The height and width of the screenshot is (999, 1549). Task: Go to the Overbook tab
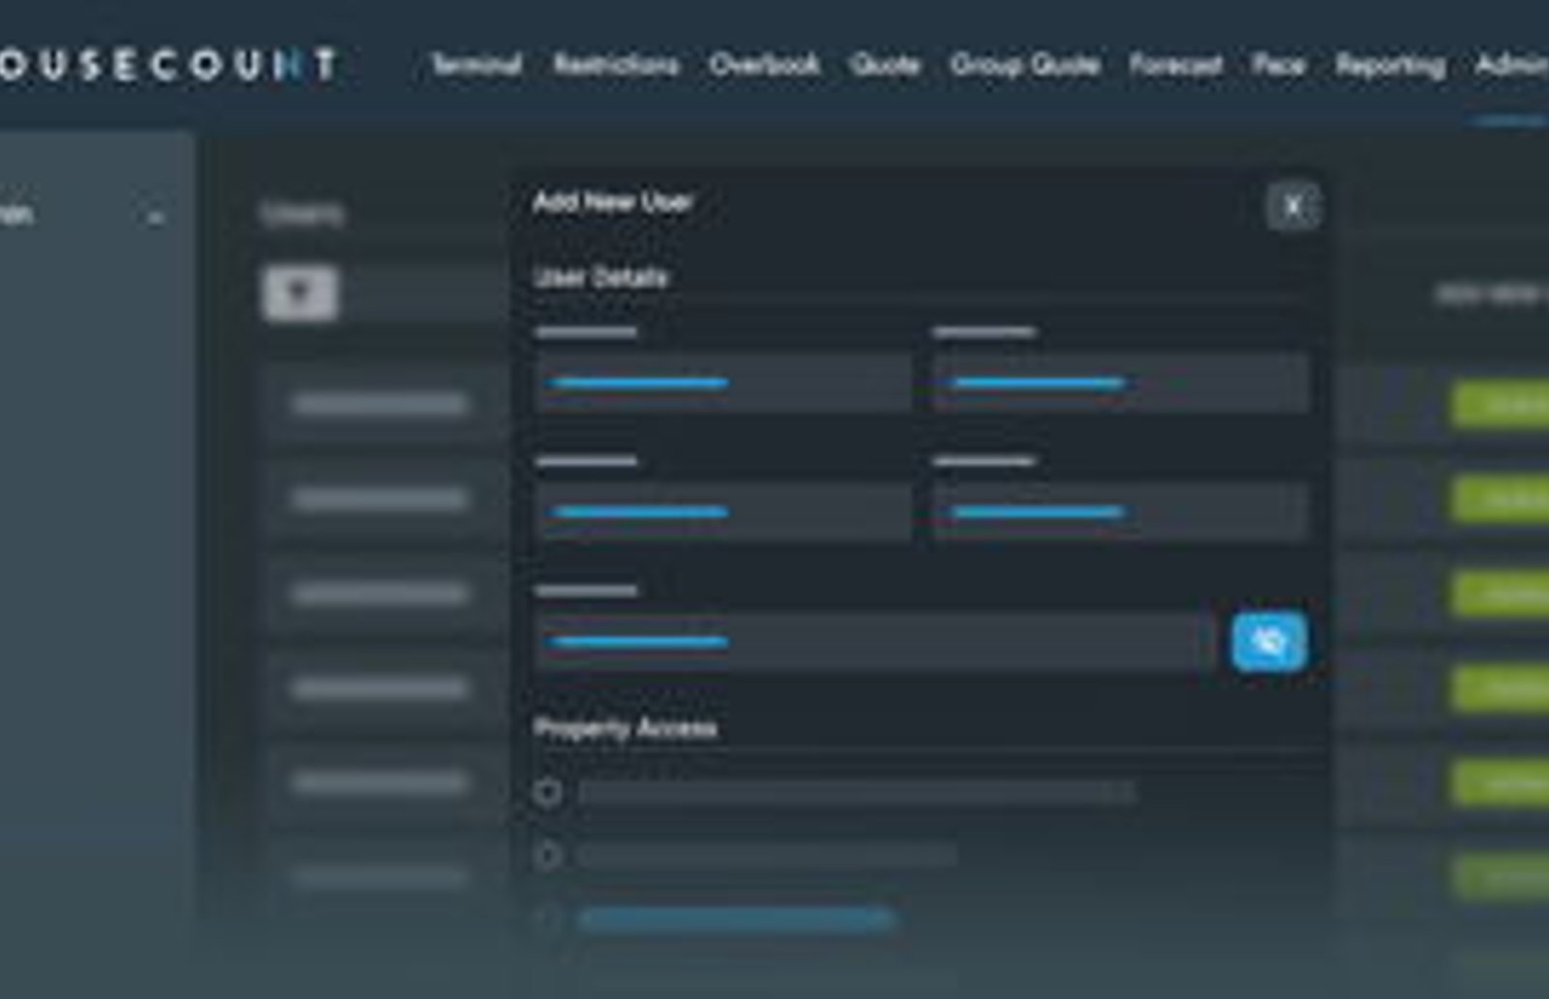[x=765, y=65]
